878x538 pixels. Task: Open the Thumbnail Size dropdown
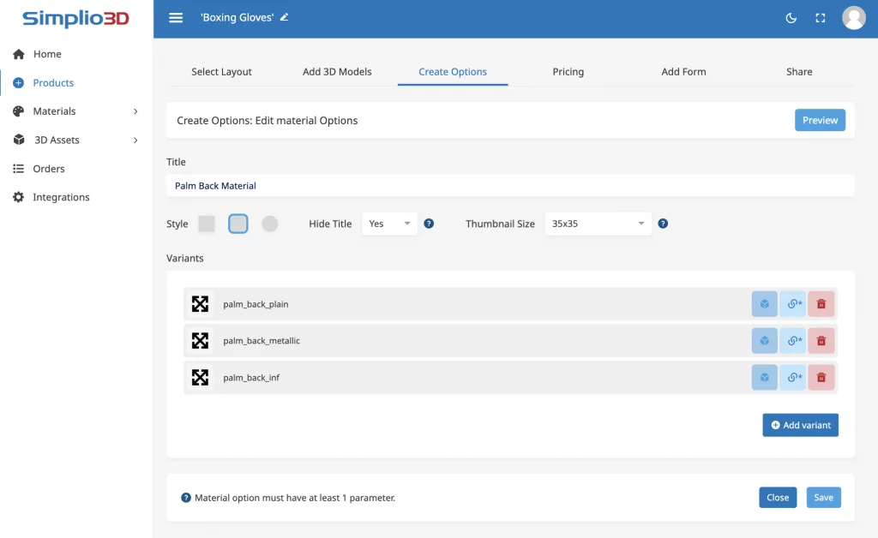(598, 223)
